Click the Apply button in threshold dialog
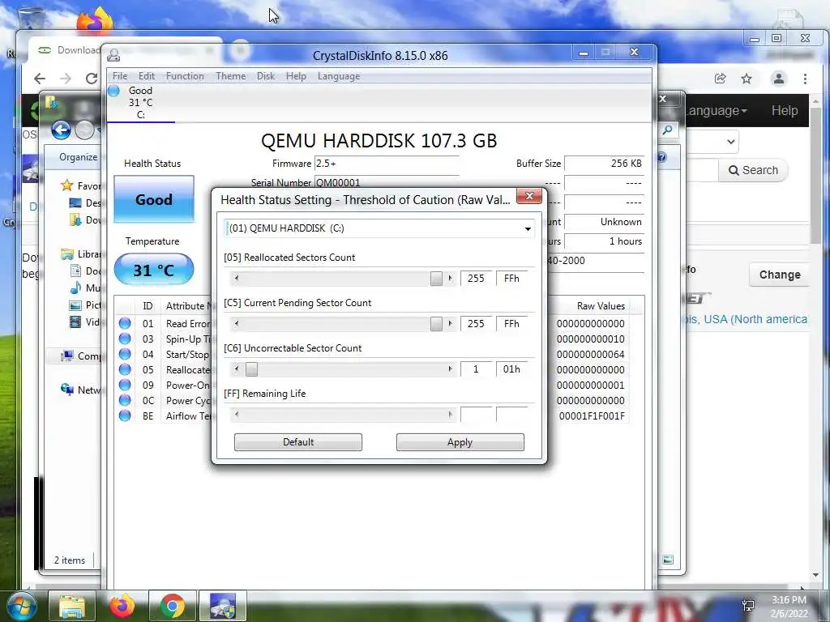Viewport: 830px width, 622px height. click(x=460, y=442)
